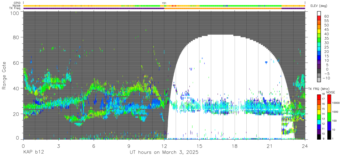The image size is (343, 158).
Task: Click the CPID value 151
Action: [164, 3]
